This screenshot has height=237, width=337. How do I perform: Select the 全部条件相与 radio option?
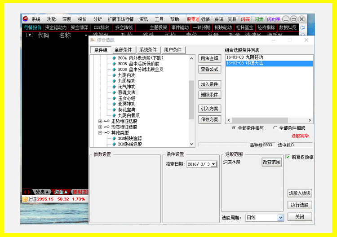[x=234, y=128]
